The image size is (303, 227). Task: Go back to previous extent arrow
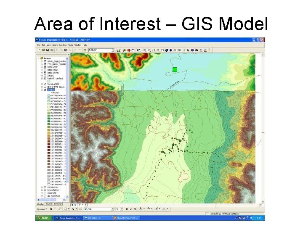pos(170,50)
